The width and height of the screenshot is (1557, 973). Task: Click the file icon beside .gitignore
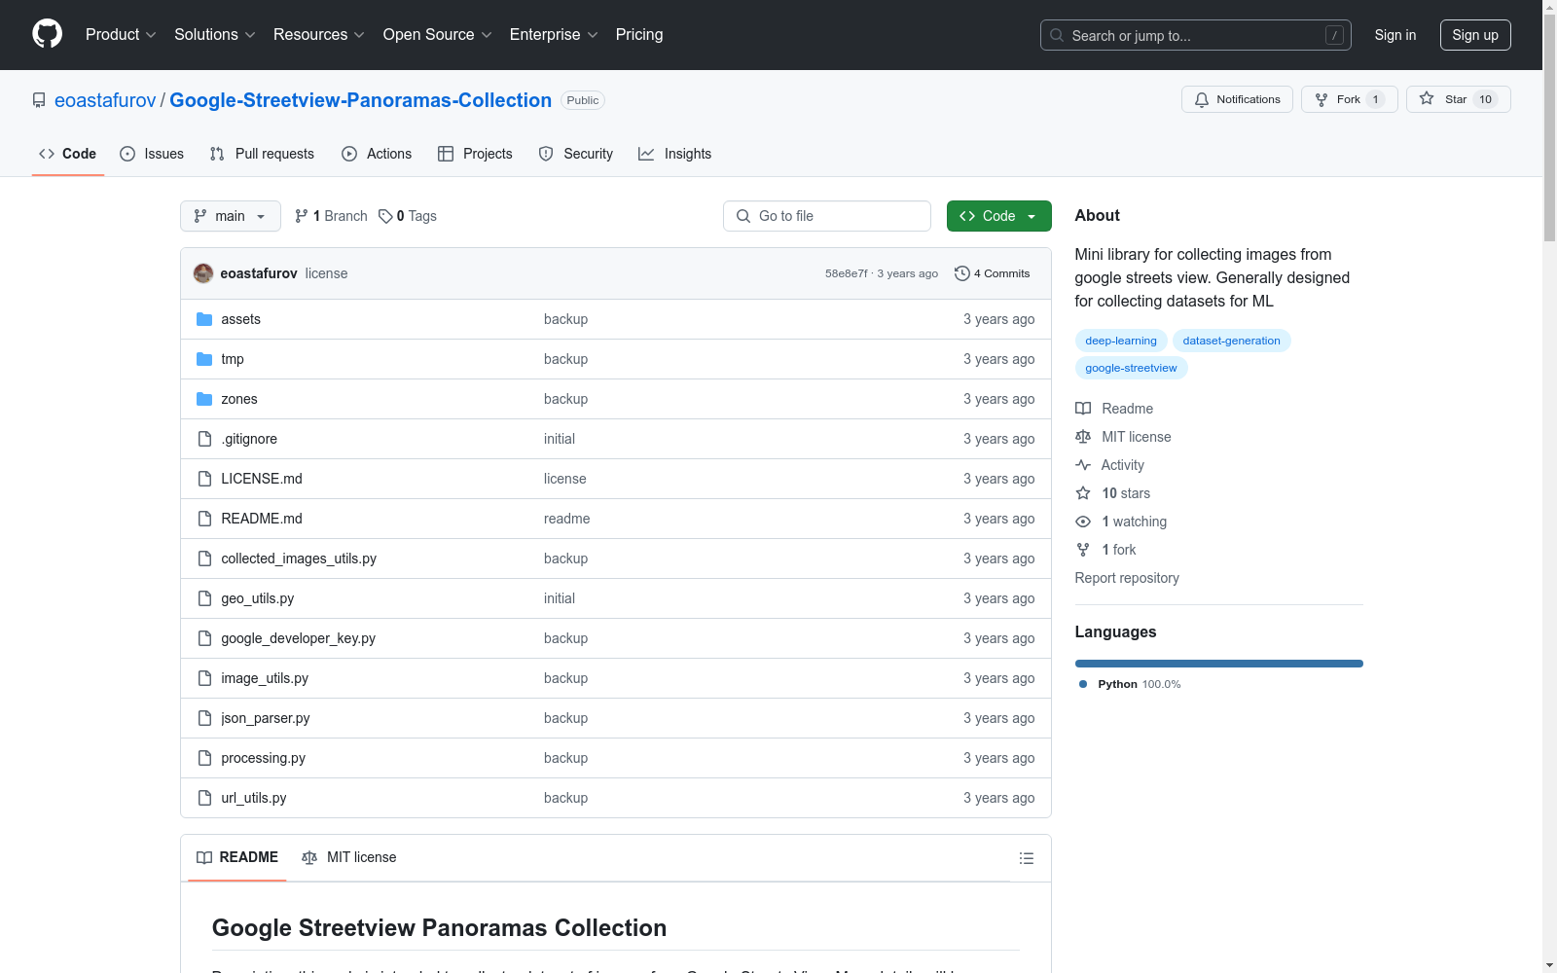(x=204, y=439)
